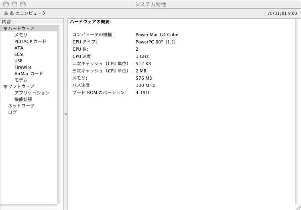Click the splitter collapse arrow handle

coord(66,114)
